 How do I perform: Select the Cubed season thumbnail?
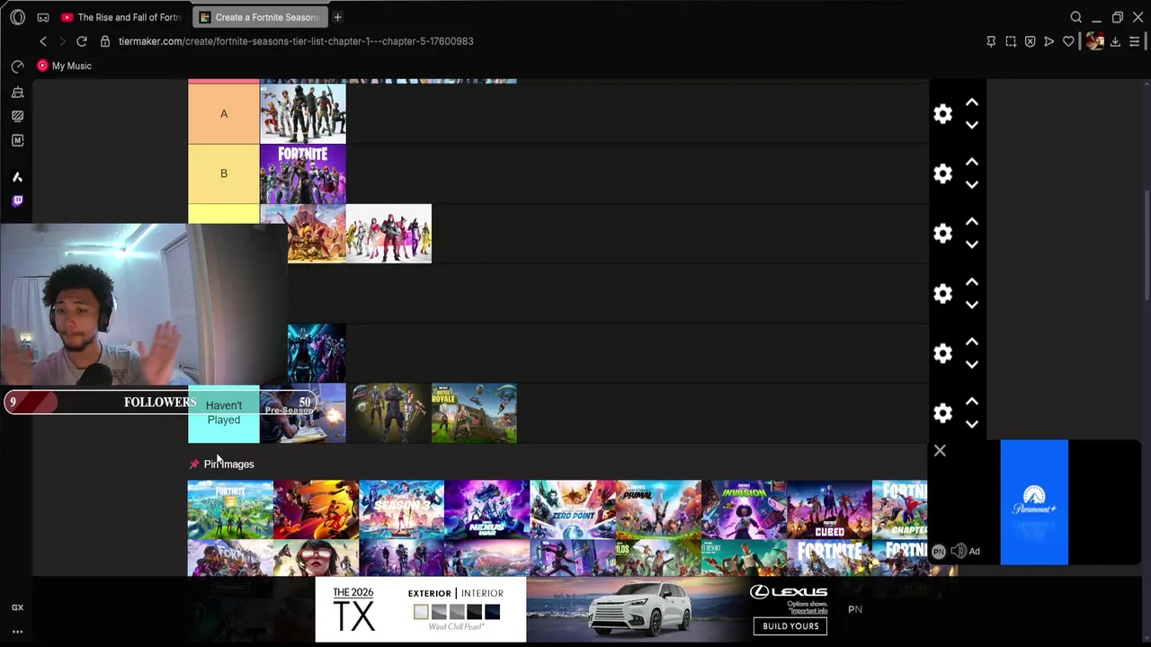829,510
